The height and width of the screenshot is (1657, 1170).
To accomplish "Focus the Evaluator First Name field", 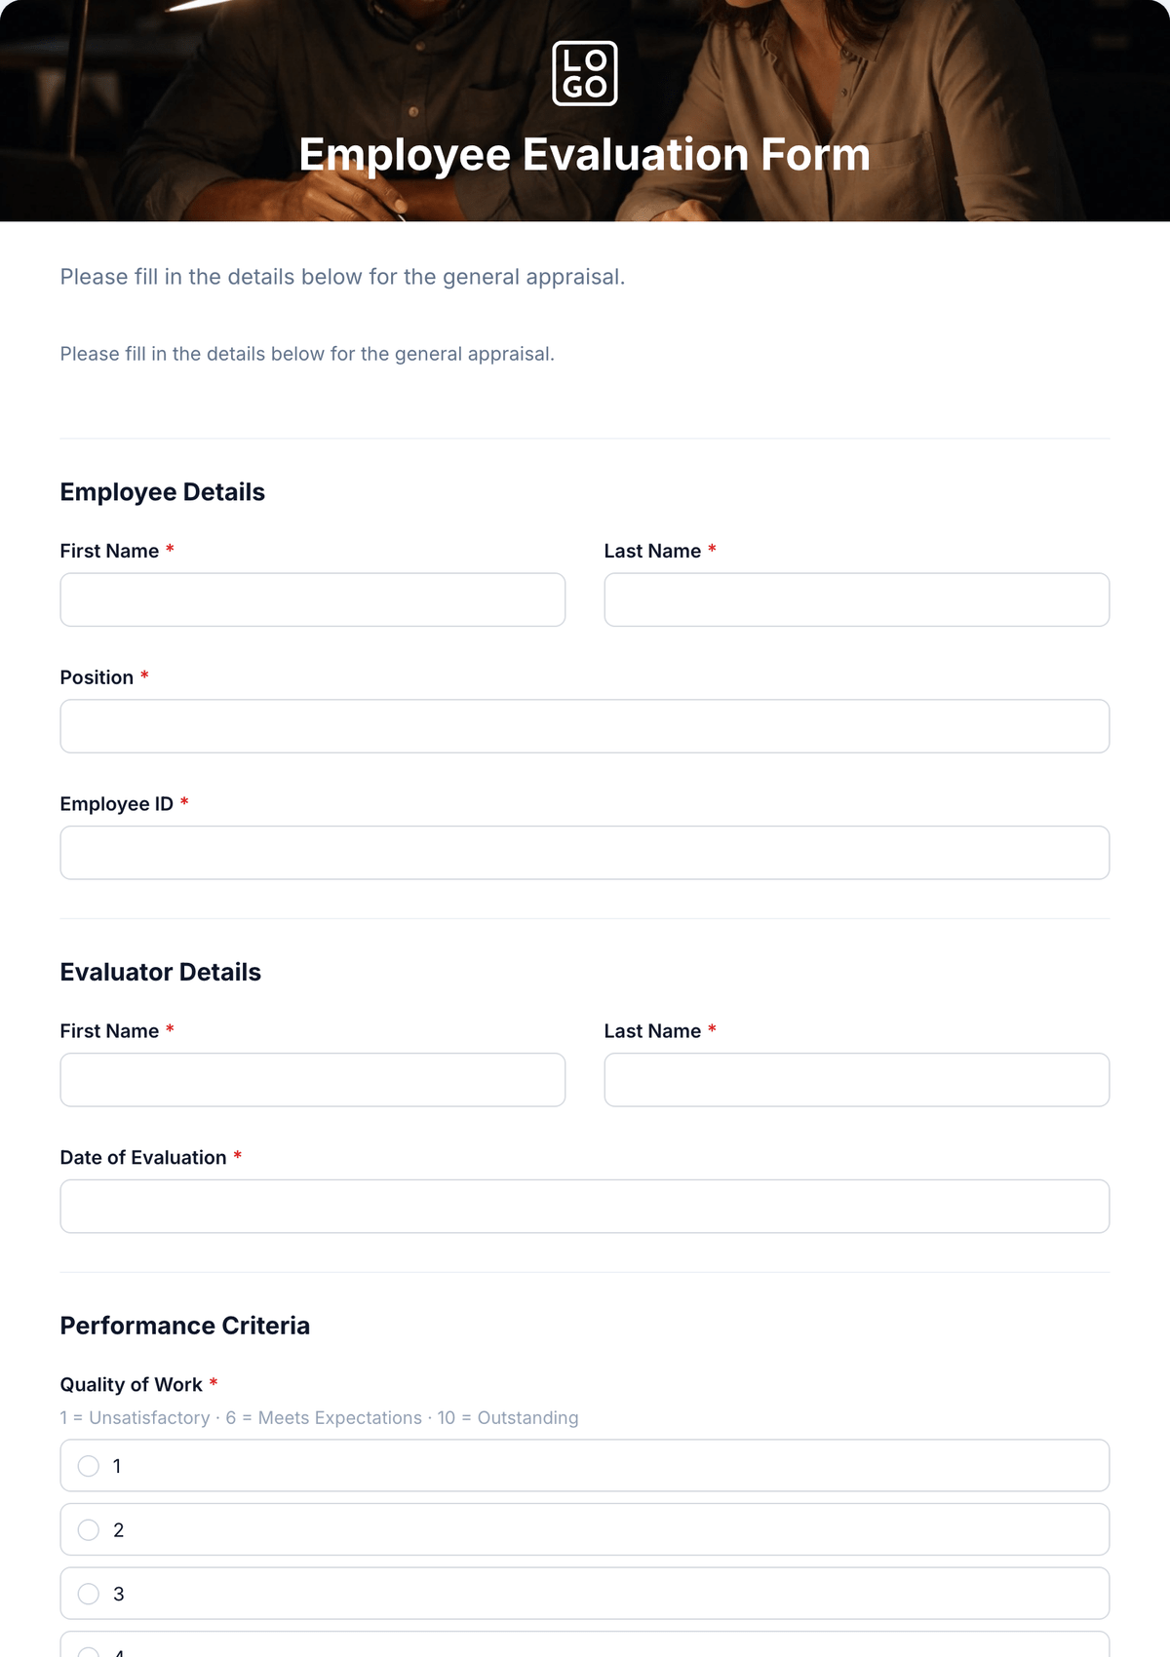I will pos(313,1080).
